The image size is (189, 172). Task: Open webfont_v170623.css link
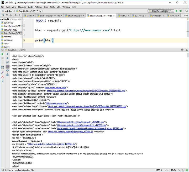pos(81,125)
